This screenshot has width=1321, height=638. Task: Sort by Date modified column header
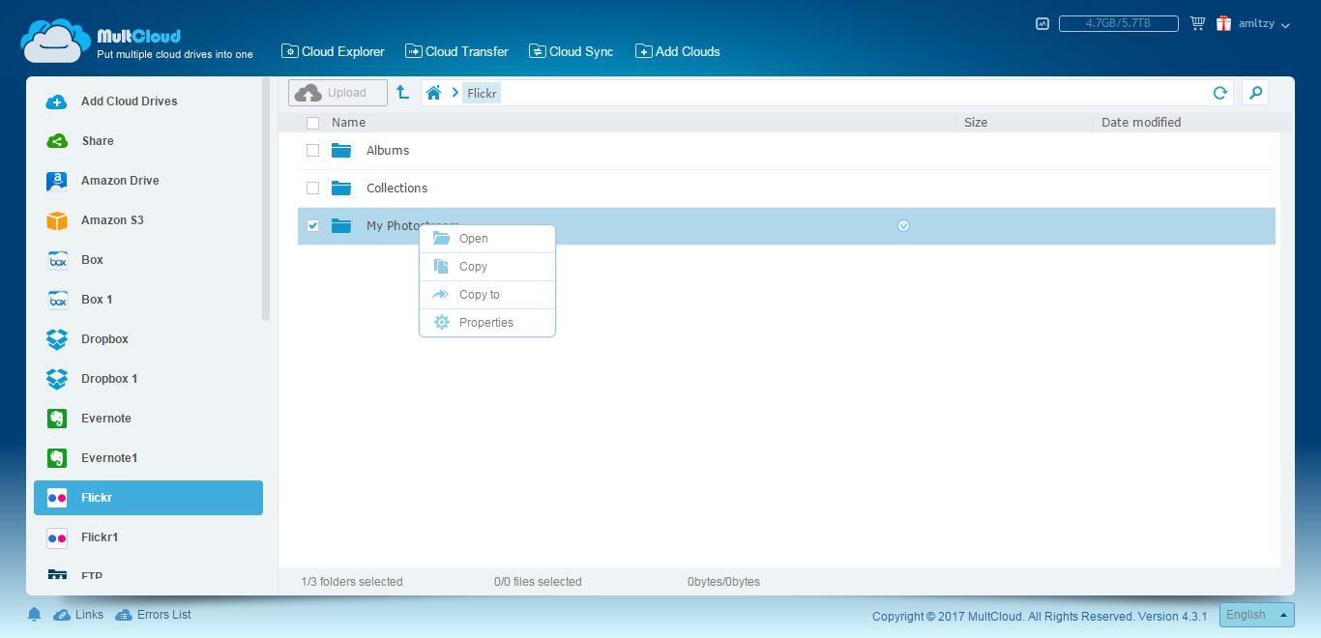[x=1141, y=123]
